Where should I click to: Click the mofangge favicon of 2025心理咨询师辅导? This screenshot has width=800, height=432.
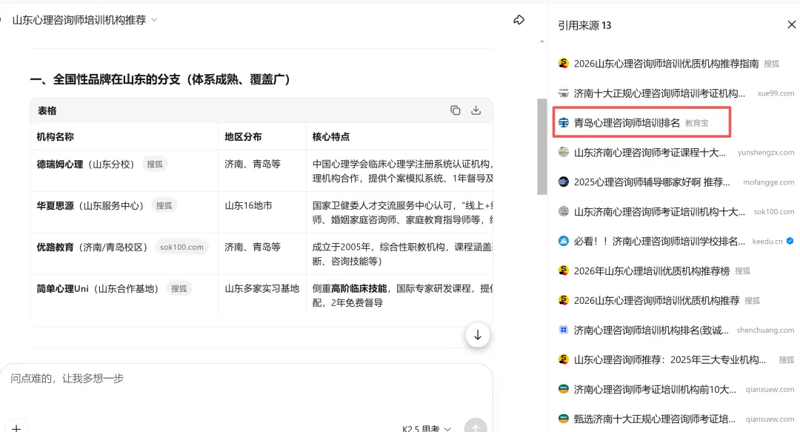(563, 182)
